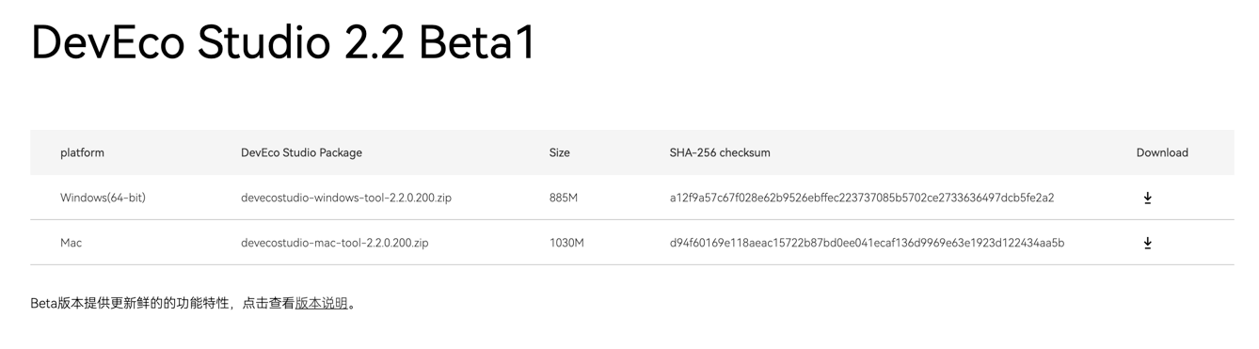Click the 1030M size value
This screenshot has height=349, width=1259.
click(x=566, y=243)
